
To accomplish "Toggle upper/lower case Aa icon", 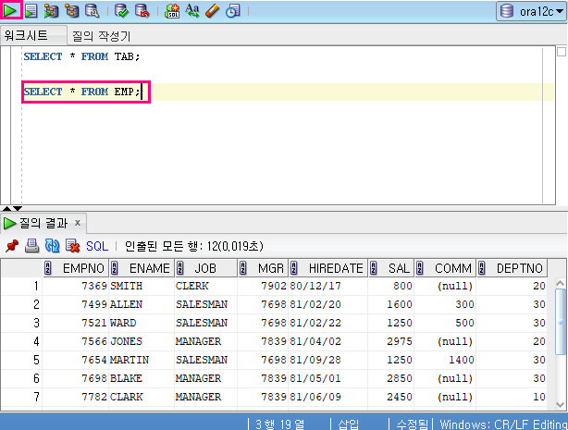I will [192, 11].
